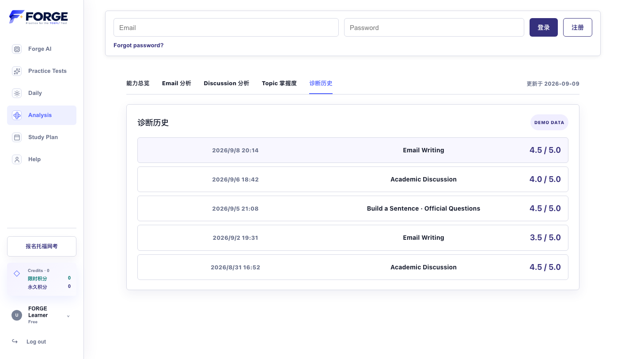This screenshot has width=636, height=359.
Task: Click the user avatar circle
Action: coord(17,315)
